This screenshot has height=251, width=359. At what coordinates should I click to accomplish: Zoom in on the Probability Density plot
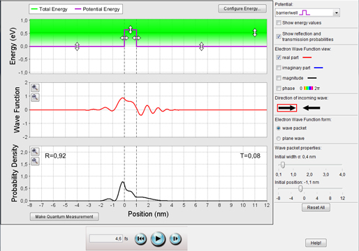[35, 151]
